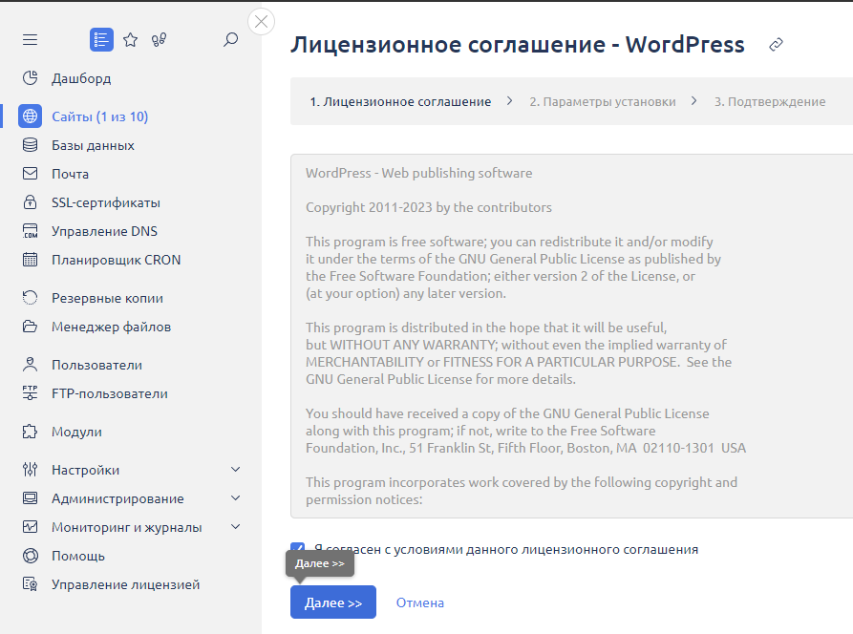Click the Мониторинг и журналы menu label
This screenshot has height=634, width=853.
(x=127, y=527)
